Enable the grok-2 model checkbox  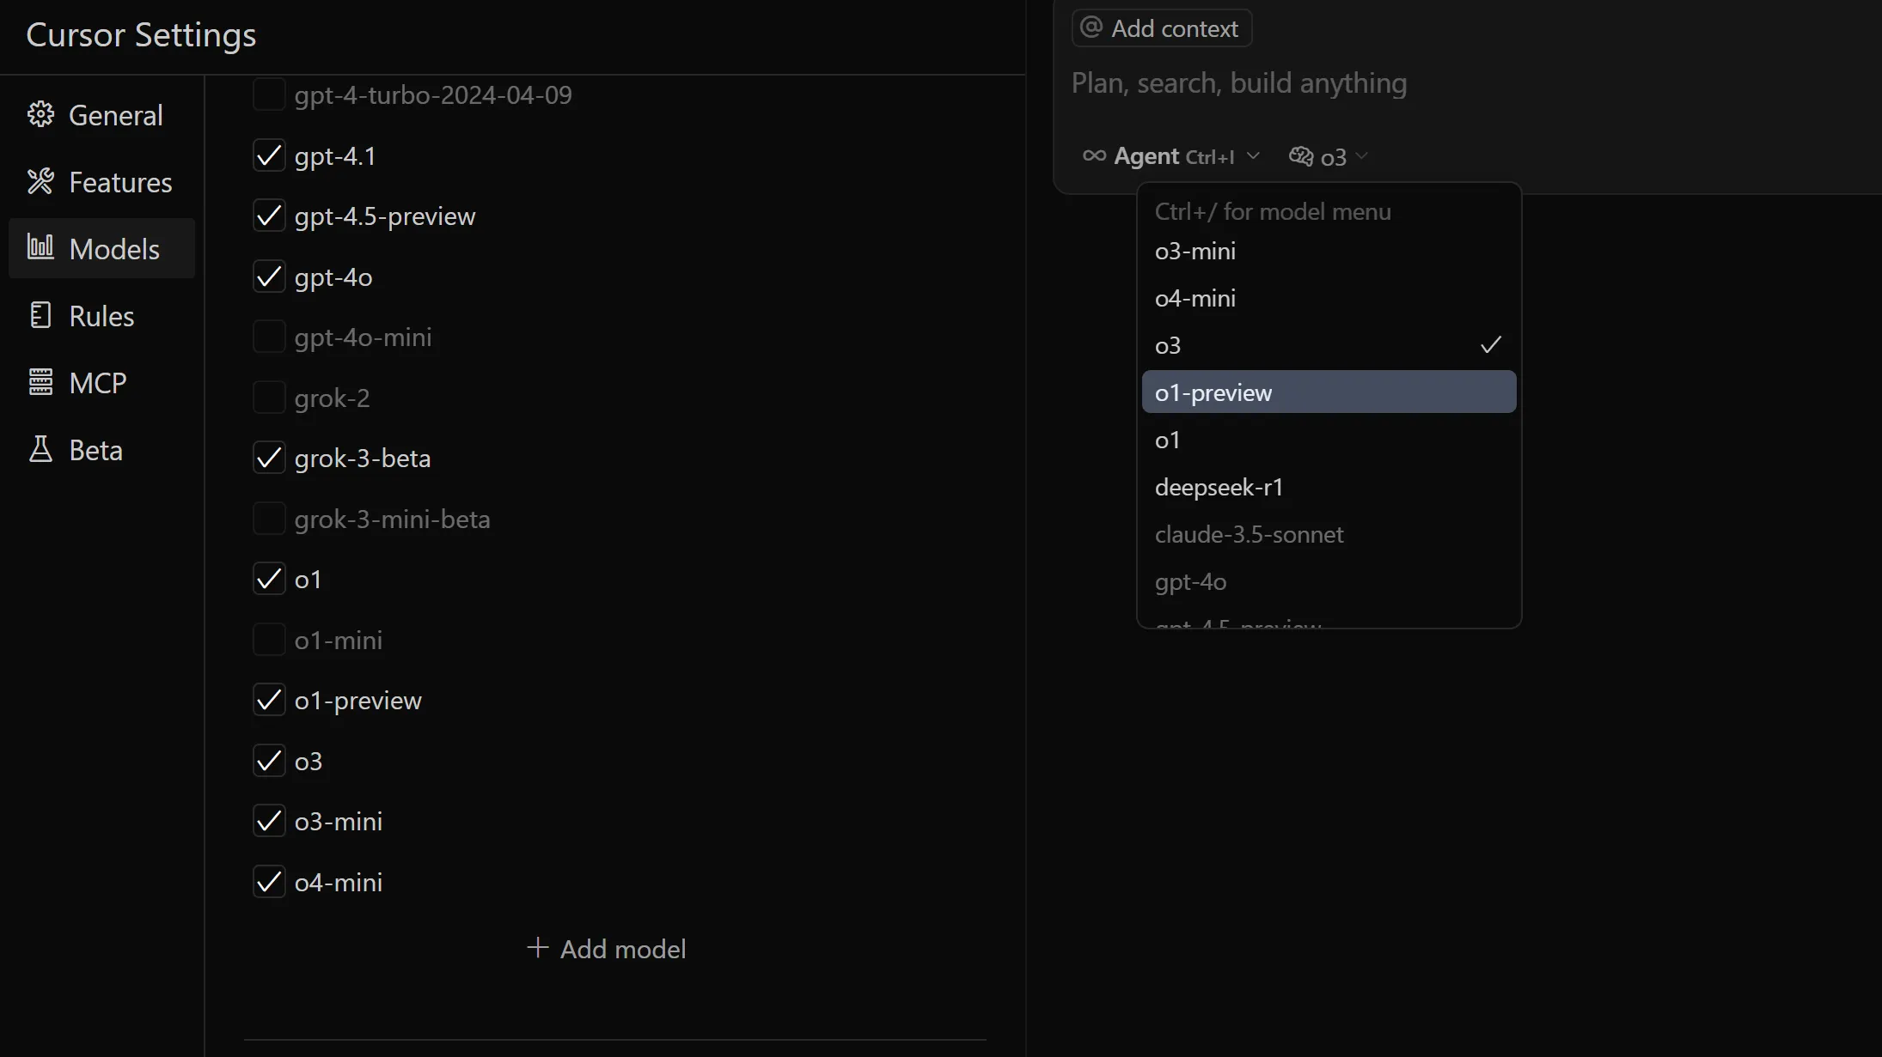(269, 398)
